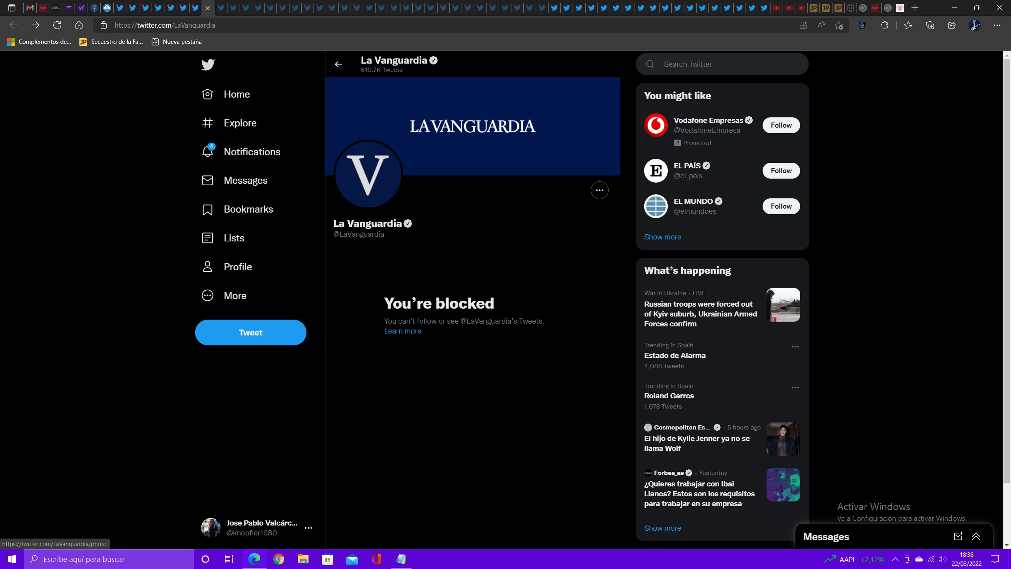Image resolution: width=1011 pixels, height=569 pixels.
Task: View site information lock icon
Action: pos(103,25)
